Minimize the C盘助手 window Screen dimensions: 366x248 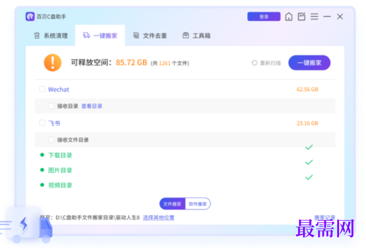coord(327,16)
